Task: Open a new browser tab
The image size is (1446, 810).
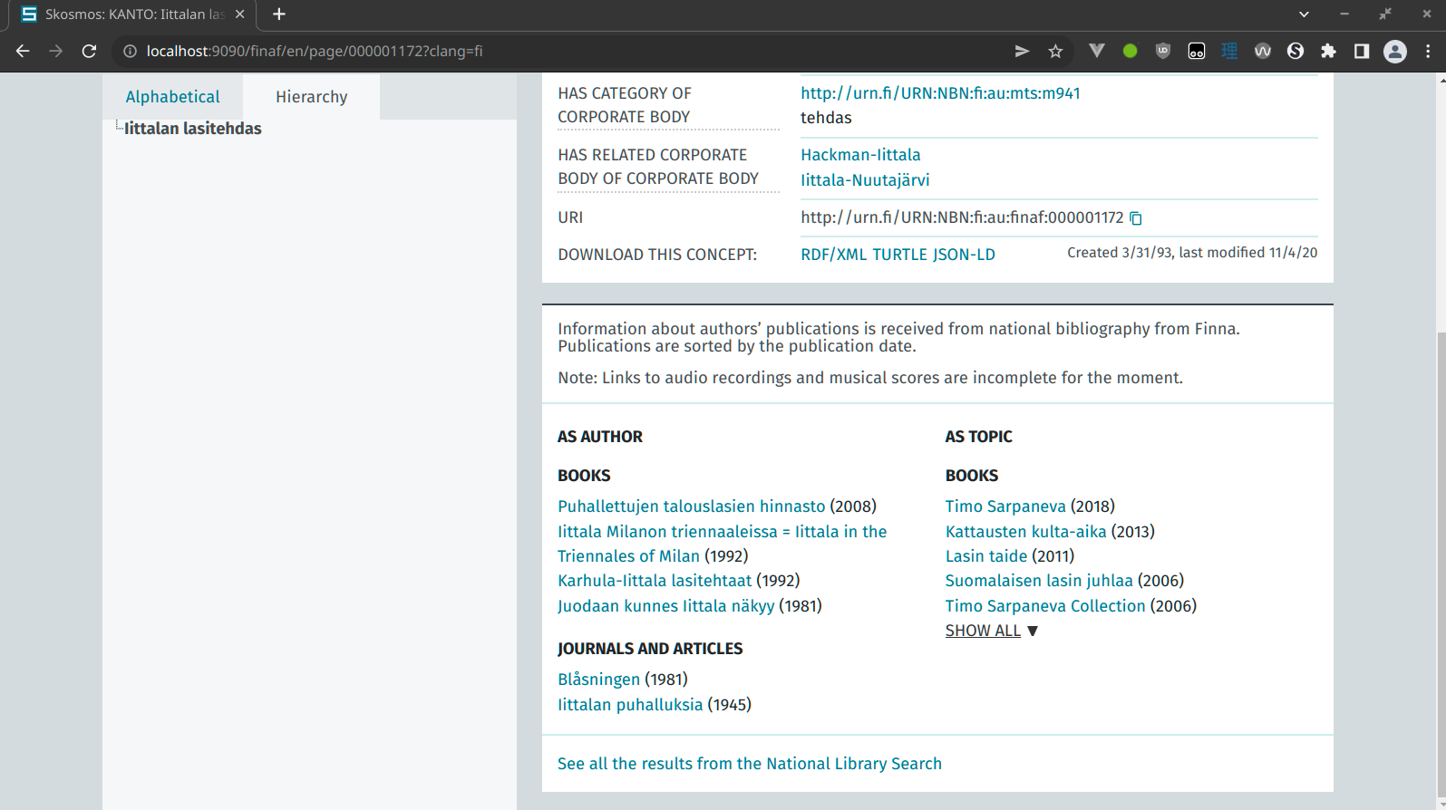Action: click(279, 14)
